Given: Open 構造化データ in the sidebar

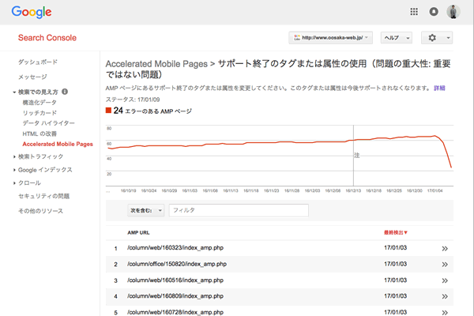Looking at the screenshot, I should (39, 103).
